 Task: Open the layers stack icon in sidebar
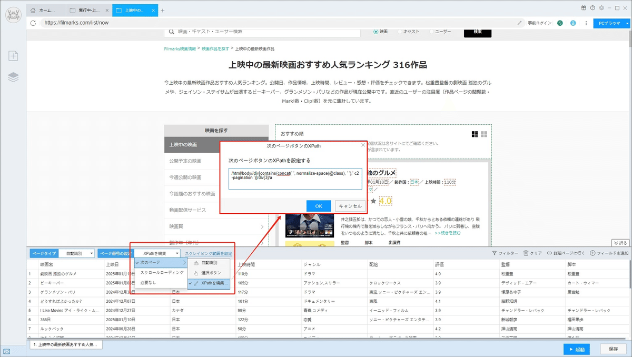coord(13,77)
